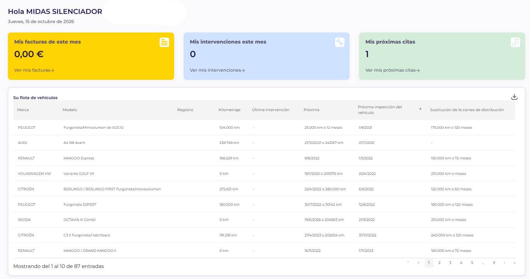The width and height of the screenshot is (530, 279).
Task: Jump to page 9 of the fleet table
Action: pos(494,263)
